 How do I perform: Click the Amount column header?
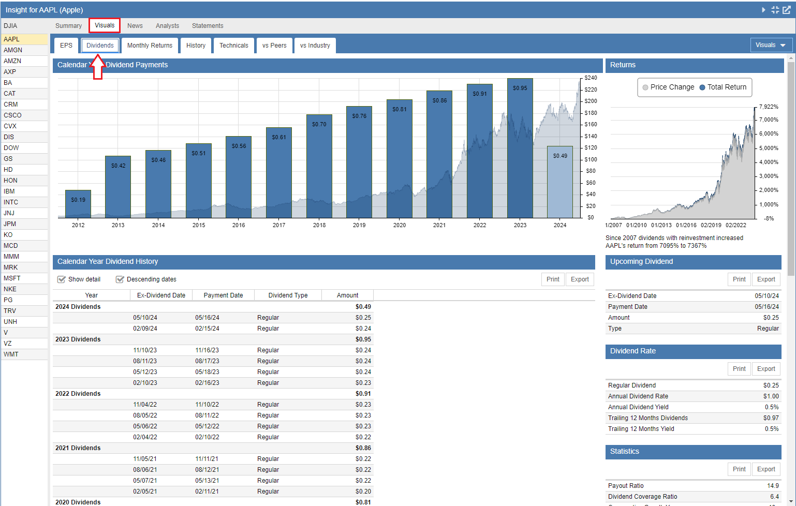[x=347, y=295]
